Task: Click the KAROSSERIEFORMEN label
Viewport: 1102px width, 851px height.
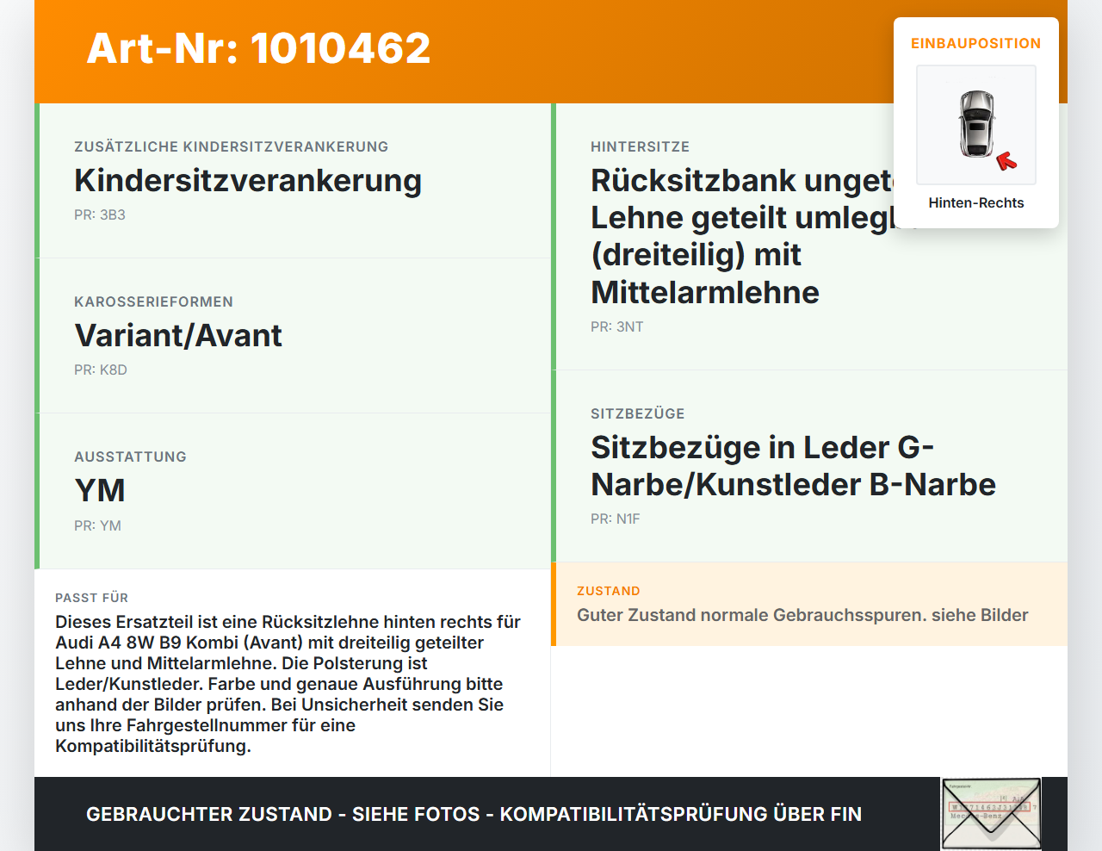Action: point(153,301)
